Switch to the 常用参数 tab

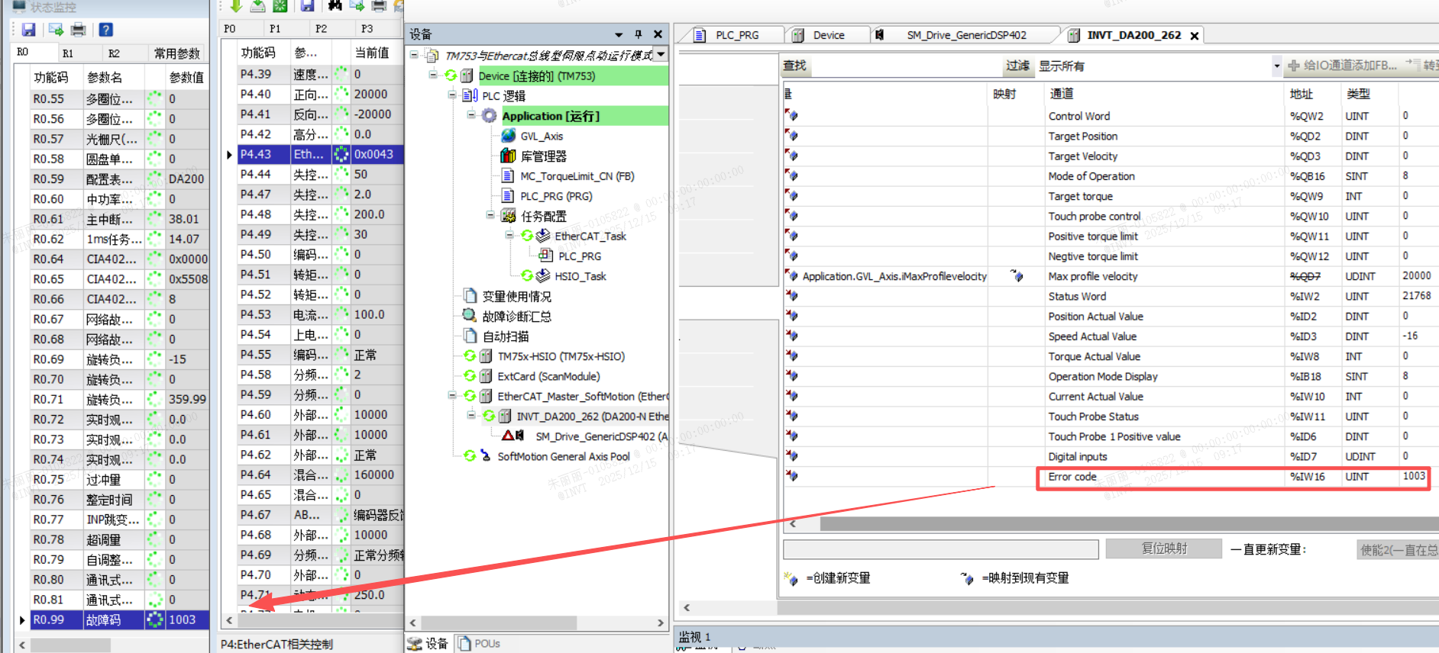click(176, 53)
